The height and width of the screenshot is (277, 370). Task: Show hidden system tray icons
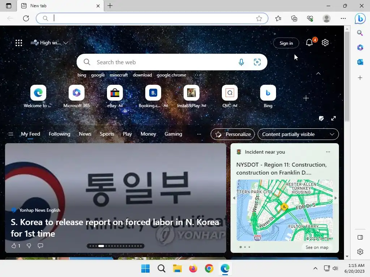coord(315,268)
